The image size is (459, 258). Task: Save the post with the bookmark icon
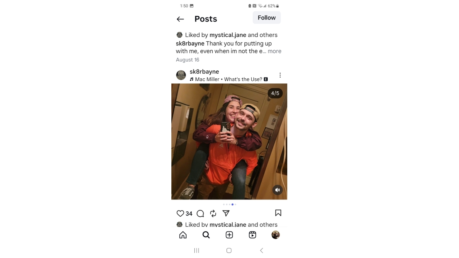[278, 213]
